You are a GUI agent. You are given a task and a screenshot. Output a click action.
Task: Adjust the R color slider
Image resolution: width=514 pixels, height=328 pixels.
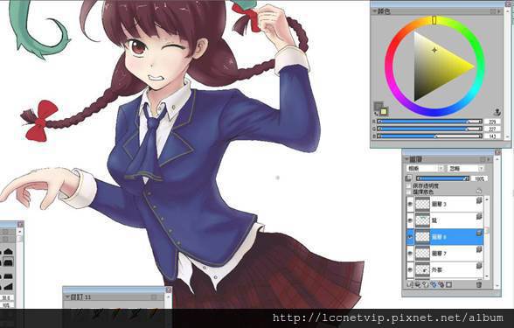tap(429, 122)
